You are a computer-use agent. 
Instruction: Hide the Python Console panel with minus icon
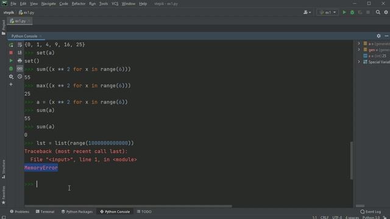(x=386, y=36)
